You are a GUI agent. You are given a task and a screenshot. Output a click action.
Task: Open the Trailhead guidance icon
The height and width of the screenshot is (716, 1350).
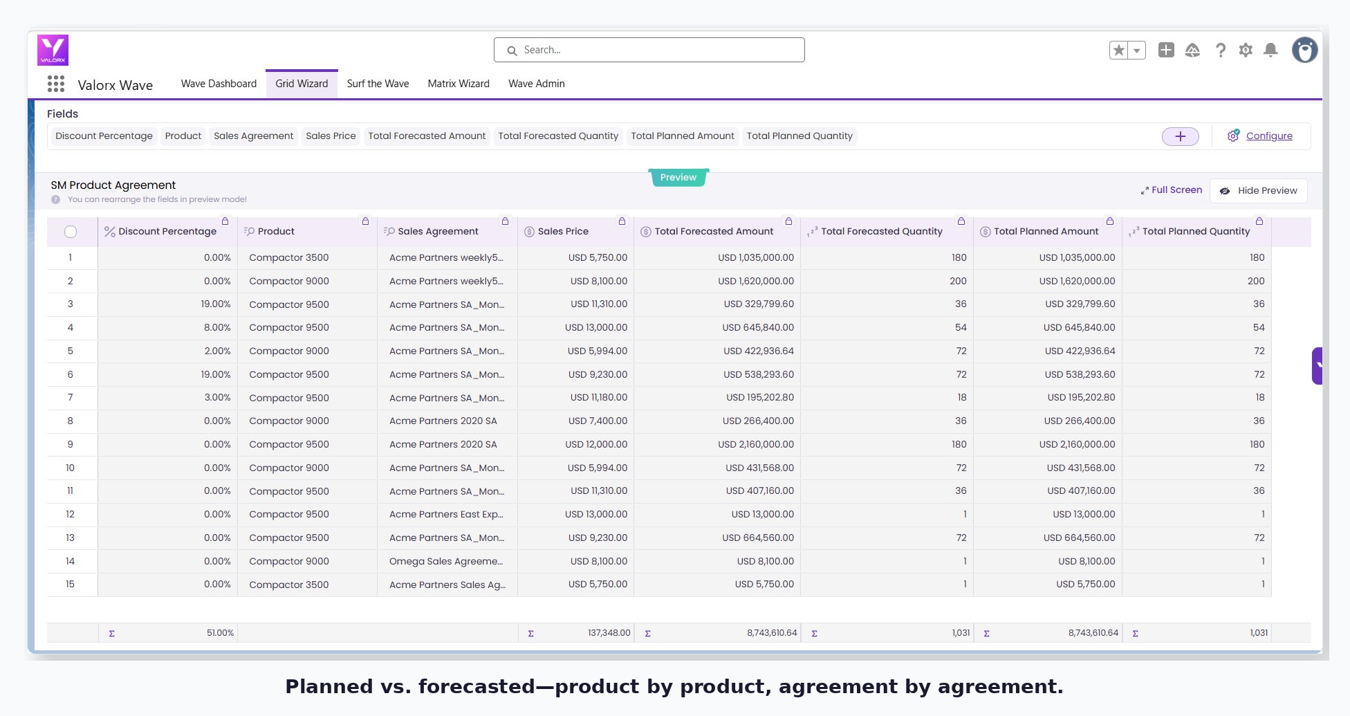pos(1192,50)
